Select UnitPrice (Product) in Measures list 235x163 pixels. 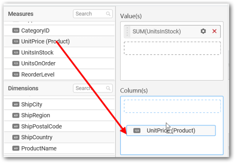pyautogui.click(x=59, y=41)
